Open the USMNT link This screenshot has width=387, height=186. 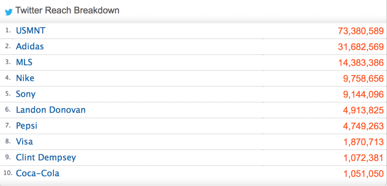pos(31,31)
